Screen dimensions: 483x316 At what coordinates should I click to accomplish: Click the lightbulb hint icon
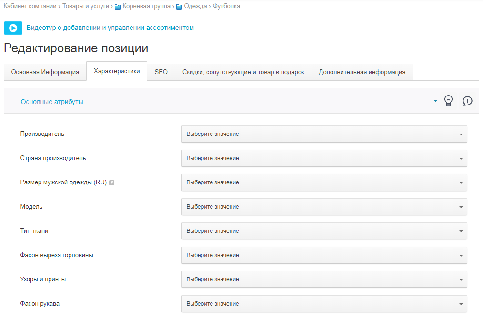pos(448,101)
